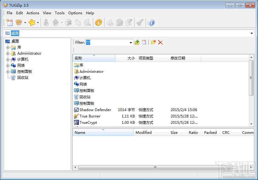Image resolution: width=258 pixels, height=180 pixels.
Task: Sort by the 项目类型 column header
Action: click(x=153, y=58)
